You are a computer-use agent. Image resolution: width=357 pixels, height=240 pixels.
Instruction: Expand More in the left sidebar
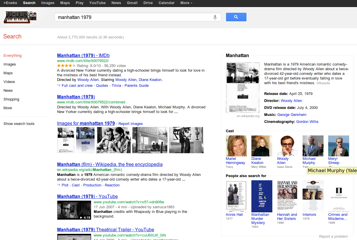tap(8, 108)
